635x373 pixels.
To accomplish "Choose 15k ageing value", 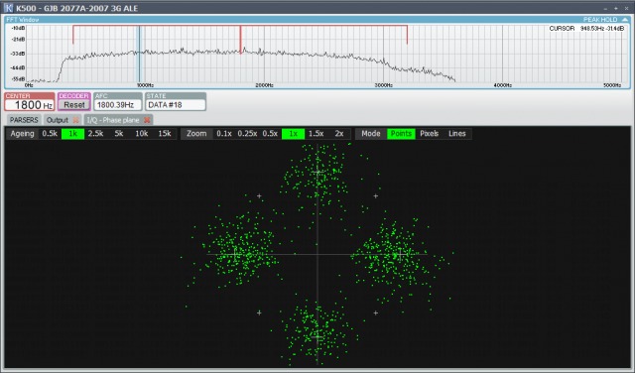I will click(165, 134).
